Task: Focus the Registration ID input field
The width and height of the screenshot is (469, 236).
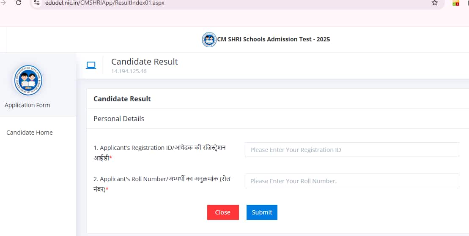Action: pos(352,150)
